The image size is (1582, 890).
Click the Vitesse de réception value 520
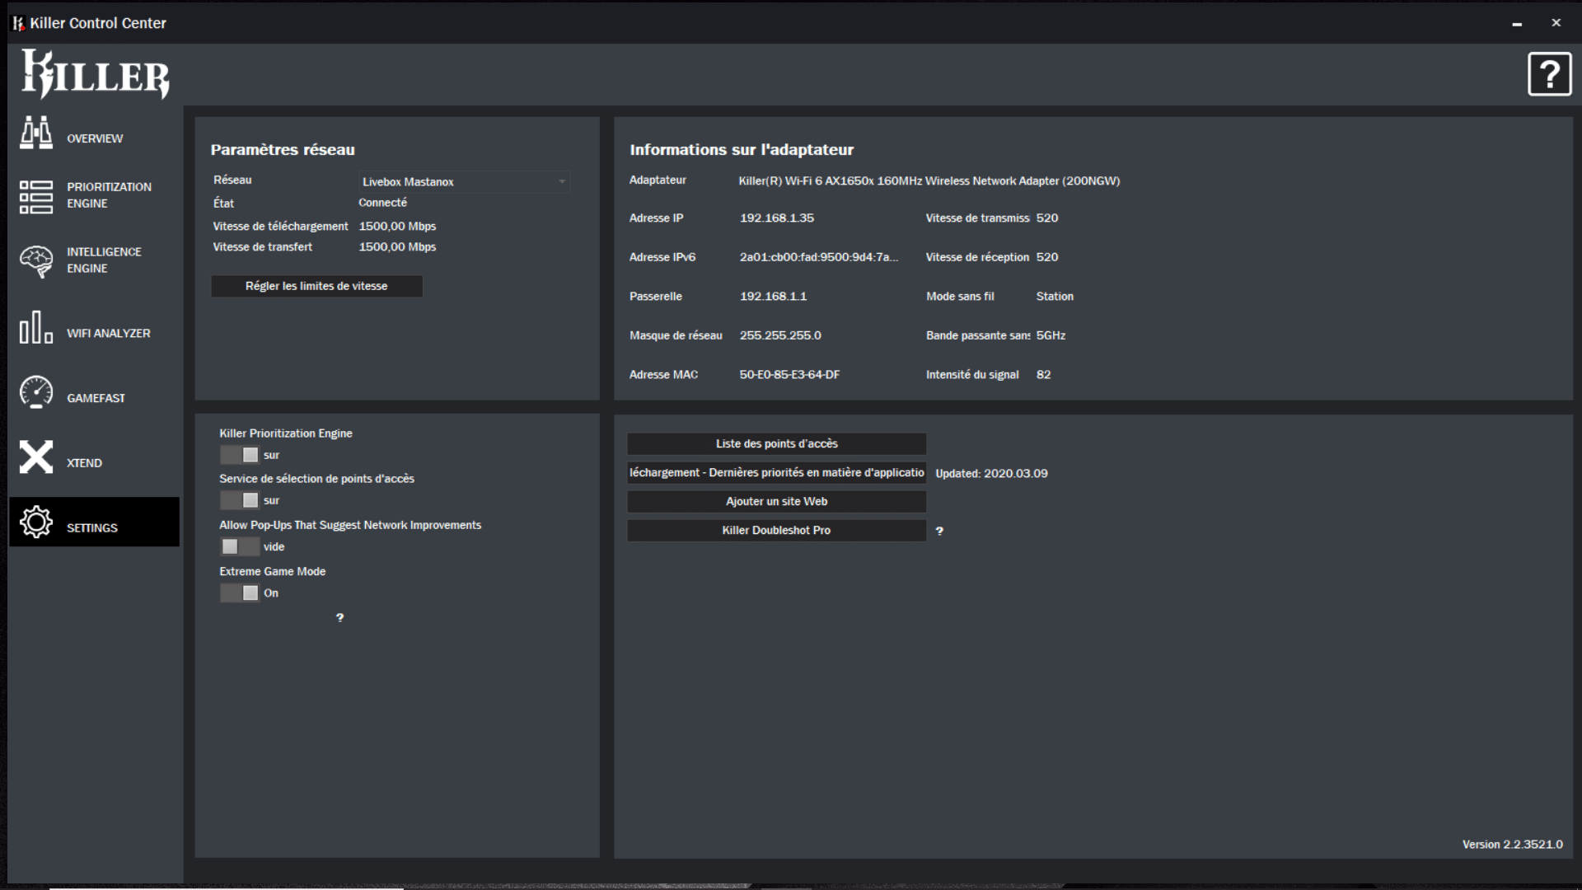point(1047,257)
